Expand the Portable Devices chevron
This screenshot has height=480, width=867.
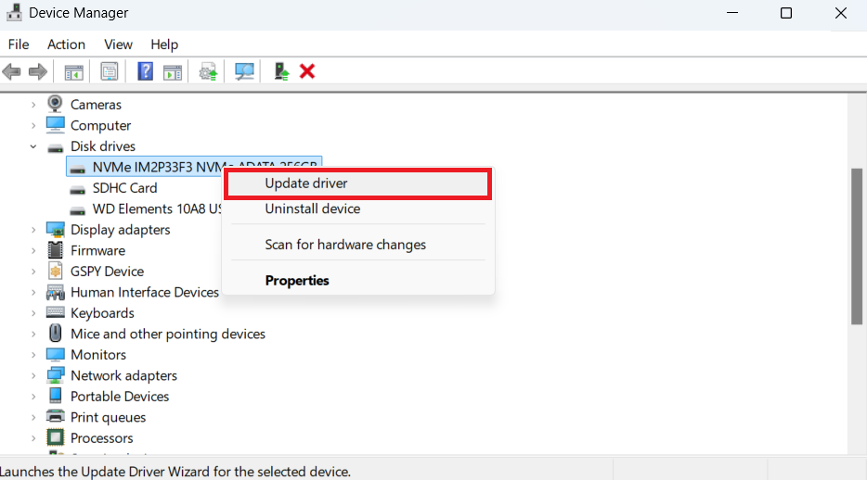click(x=33, y=396)
